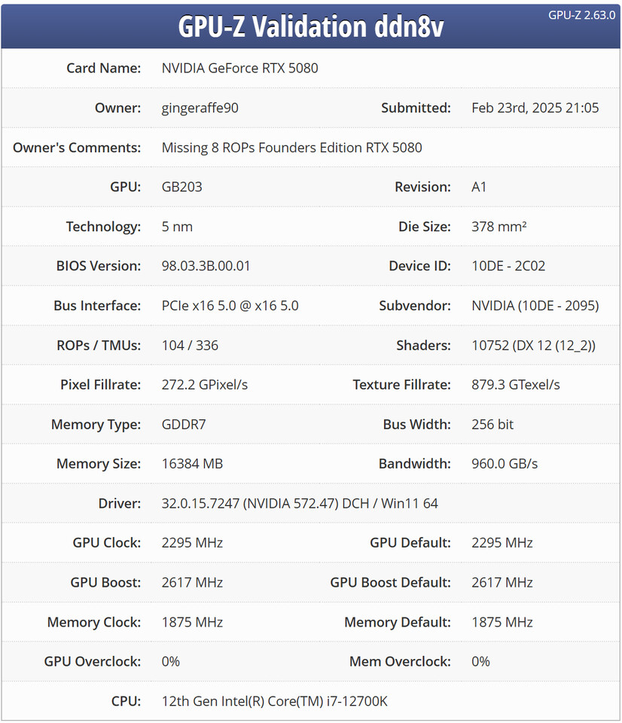Click the GPU value GB203

181,188
